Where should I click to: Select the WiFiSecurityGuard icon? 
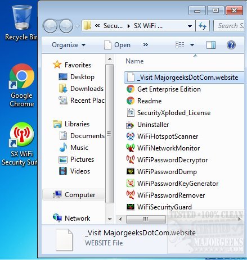point(131,207)
